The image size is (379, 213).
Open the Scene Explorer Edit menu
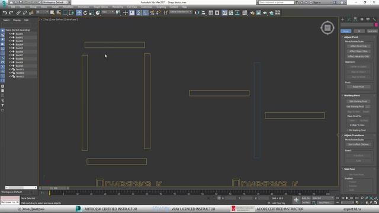click(26, 20)
